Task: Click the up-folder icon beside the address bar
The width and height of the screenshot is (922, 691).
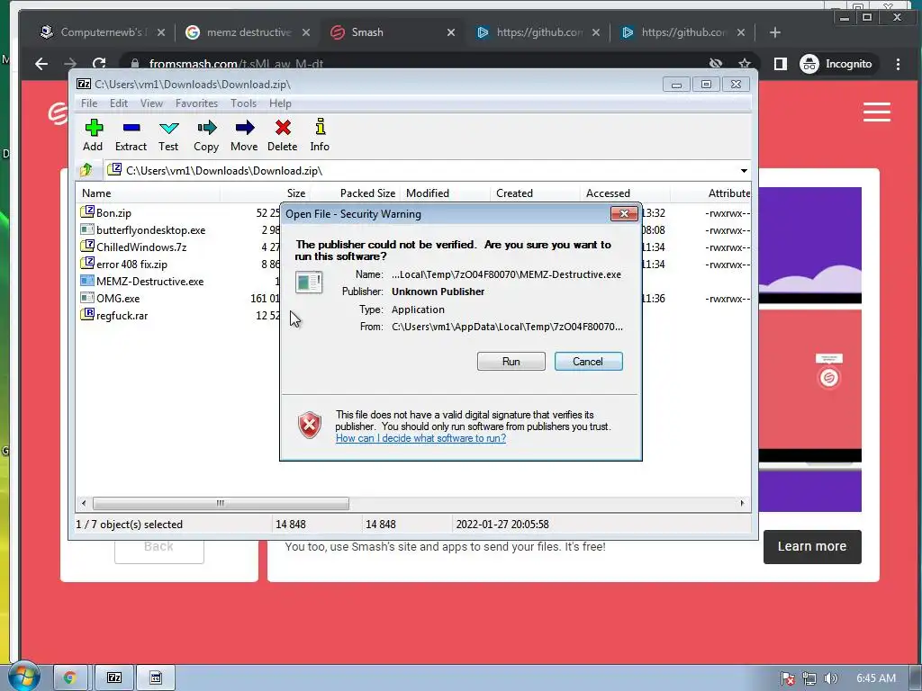Action: pos(86,170)
